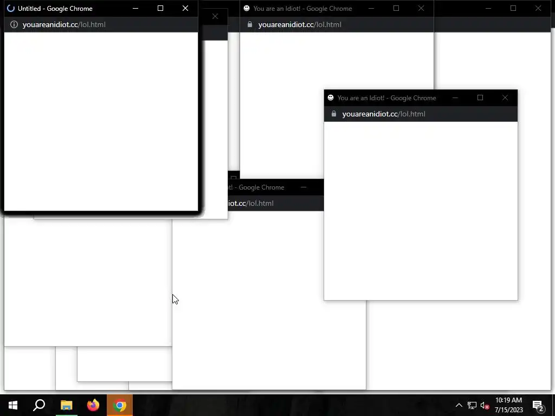Minimize the top-center You are an Idiot window
Screen dimensions: 555x416
tap(371, 8)
